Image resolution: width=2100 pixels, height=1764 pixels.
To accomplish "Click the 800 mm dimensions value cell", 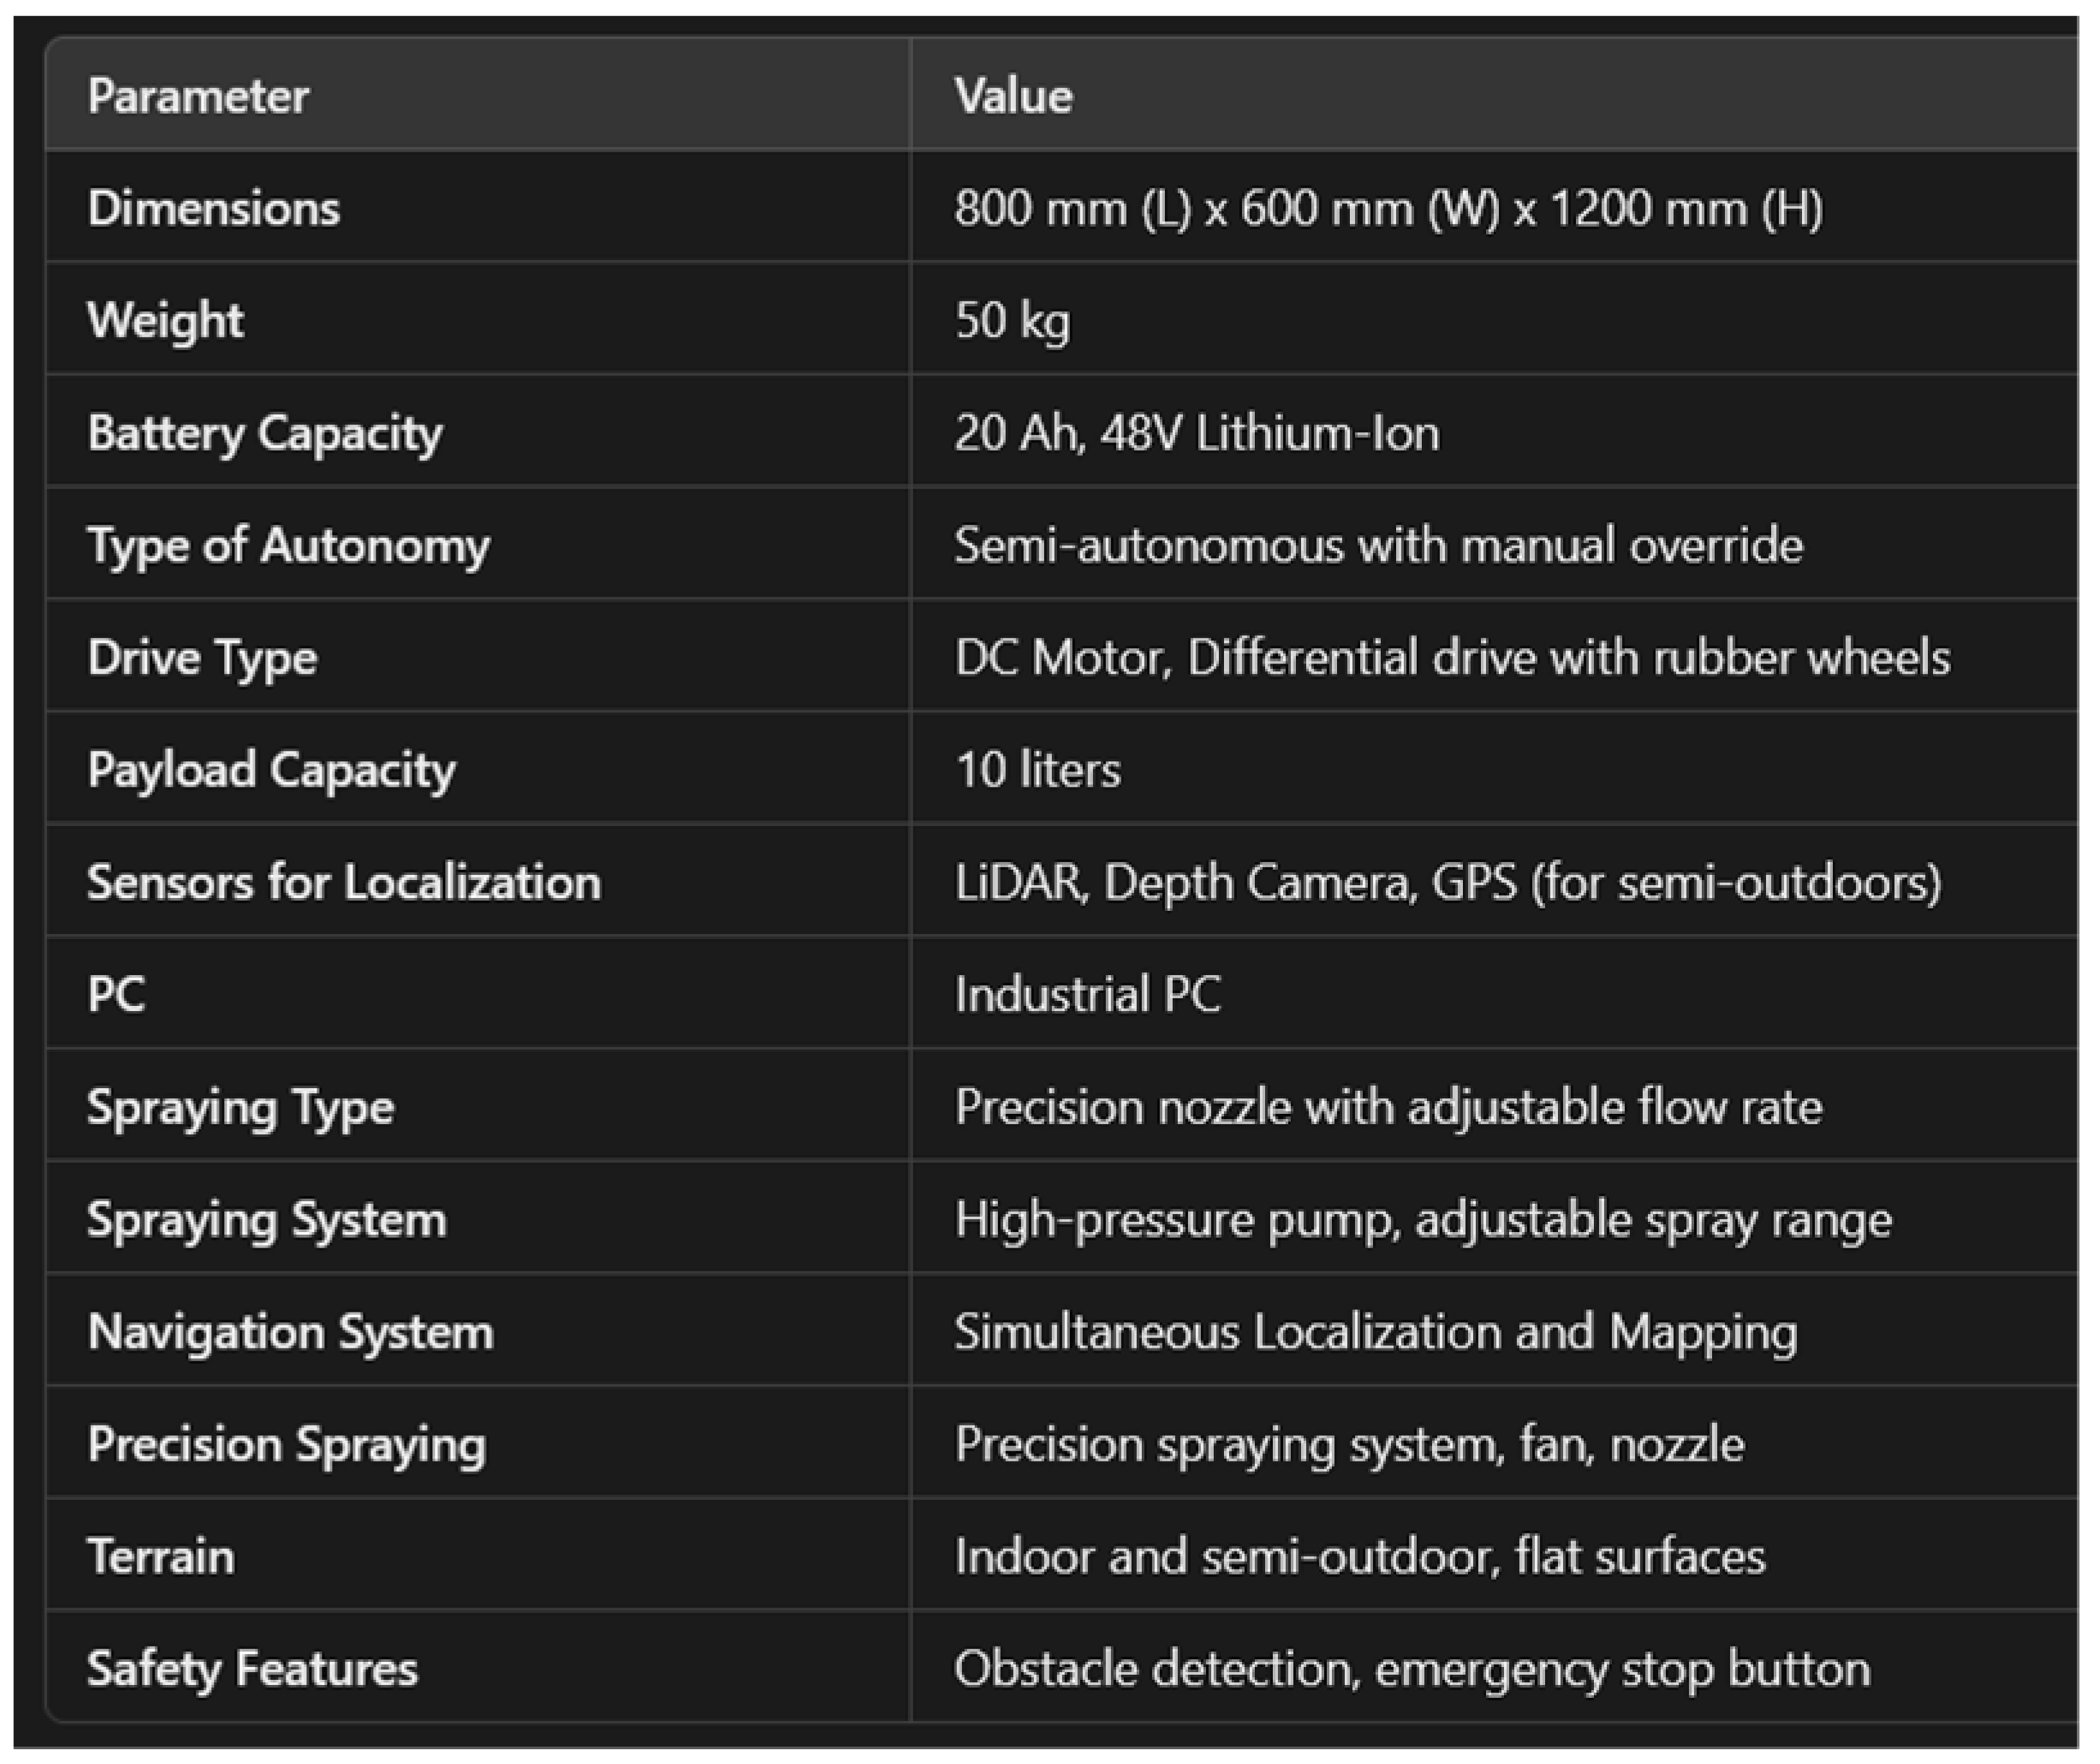I will (x=1388, y=208).
